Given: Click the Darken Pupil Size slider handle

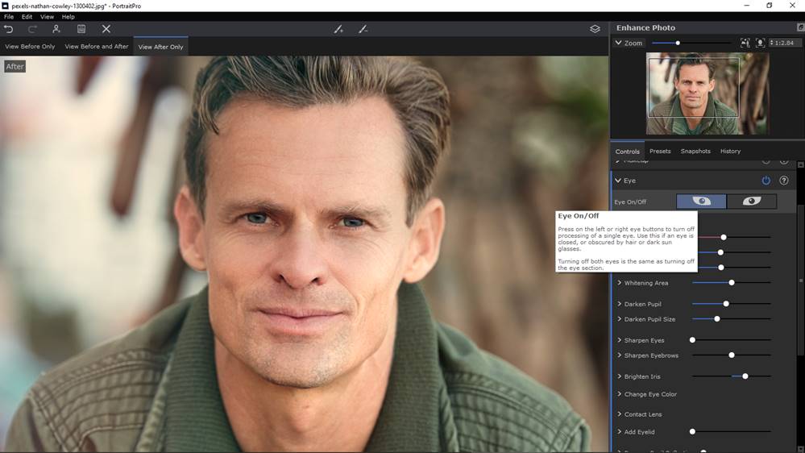Looking at the screenshot, I should [717, 319].
